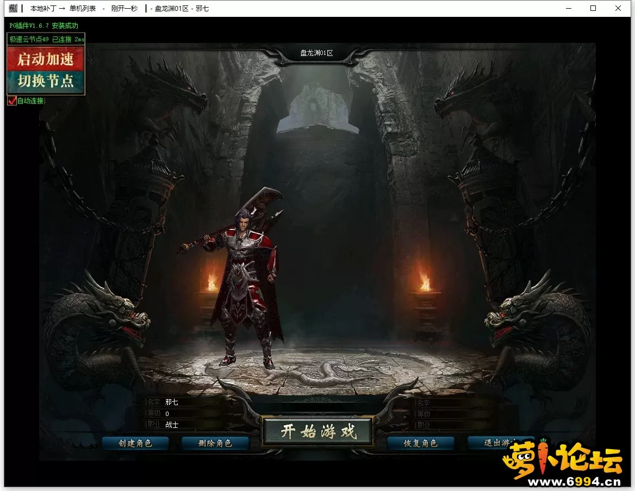The width and height of the screenshot is (635, 491).
Task: Click 删除角色 to delete the character
Action: click(x=215, y=443)
